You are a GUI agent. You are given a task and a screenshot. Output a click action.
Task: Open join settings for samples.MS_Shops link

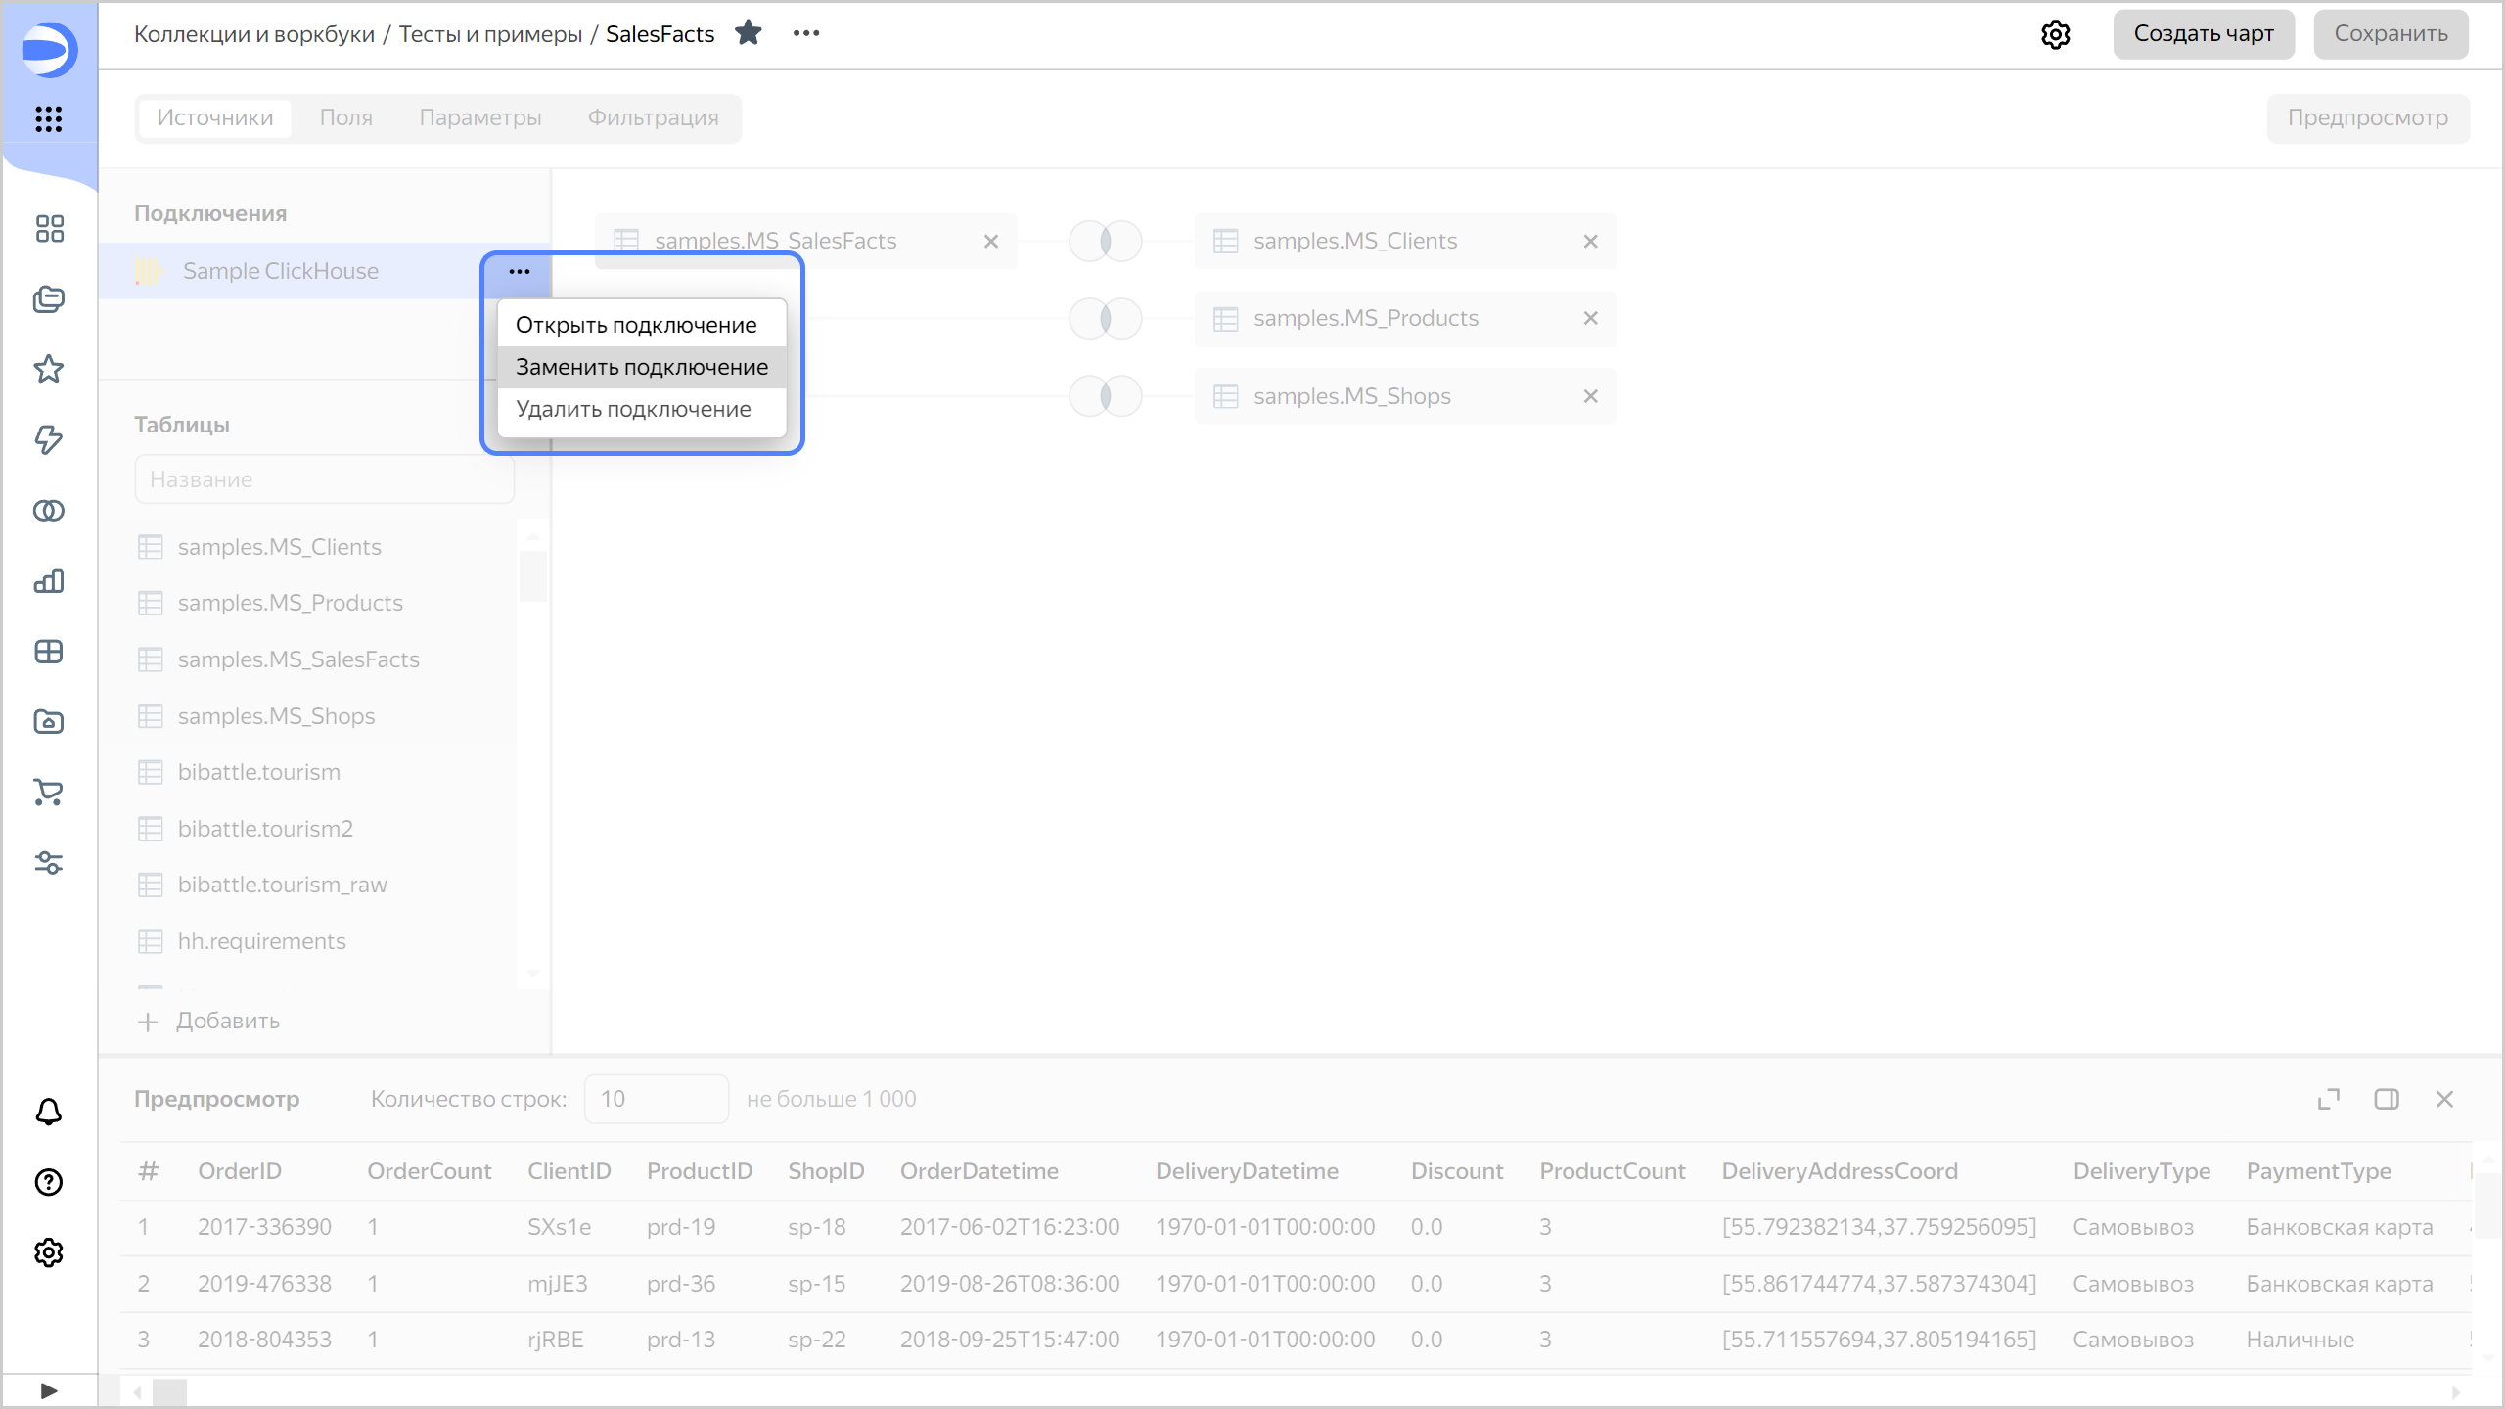(x=1104, y=395)
